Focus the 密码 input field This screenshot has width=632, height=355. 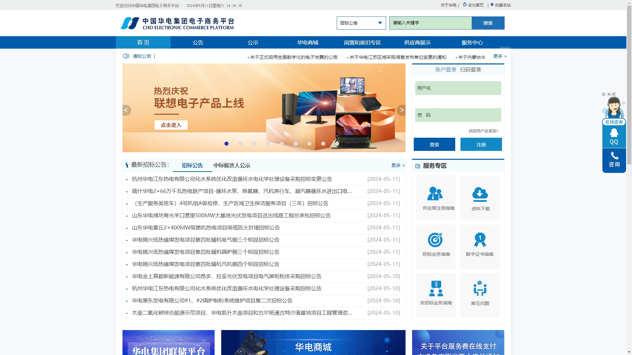458,115
